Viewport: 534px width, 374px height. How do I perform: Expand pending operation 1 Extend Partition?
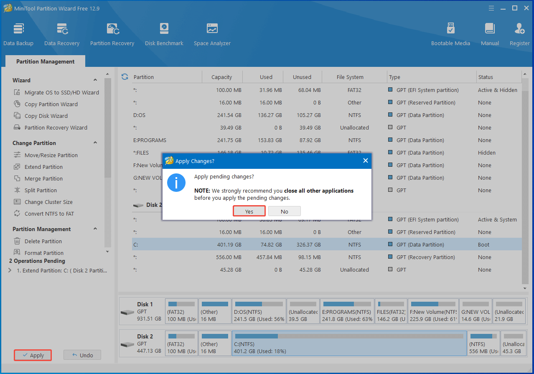pyautogui.click(x=10, y=270)
